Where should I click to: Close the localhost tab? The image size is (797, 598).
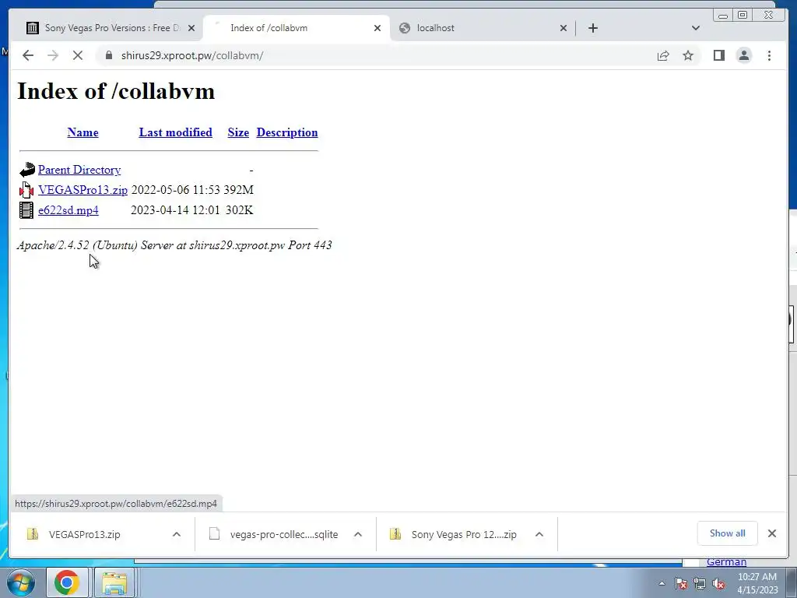pos(564,28)
